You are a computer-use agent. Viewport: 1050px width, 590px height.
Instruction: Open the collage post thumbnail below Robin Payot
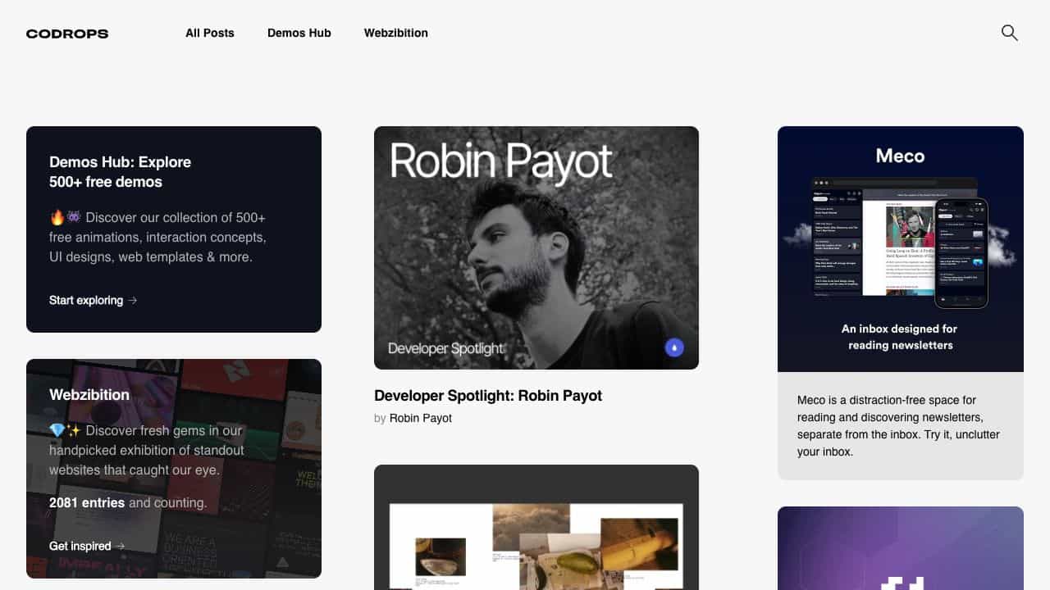(536, 528)
